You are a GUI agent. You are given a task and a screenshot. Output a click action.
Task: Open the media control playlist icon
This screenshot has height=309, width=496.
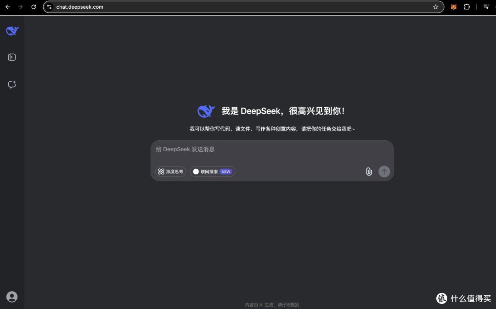pyautogui.click(x=486, y=6)
